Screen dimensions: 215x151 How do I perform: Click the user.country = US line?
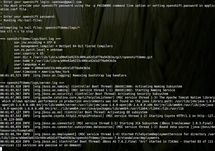coord(29,53)
